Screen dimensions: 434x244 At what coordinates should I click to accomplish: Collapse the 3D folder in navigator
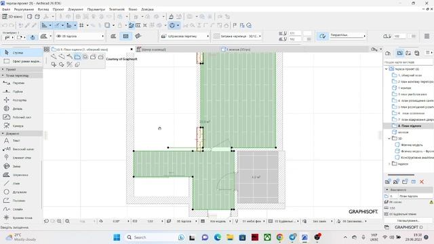389,138
